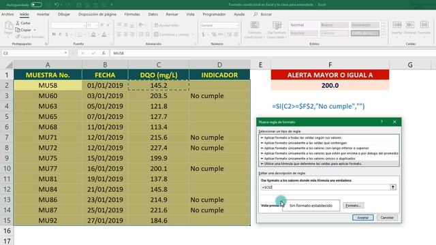Click Aceptar in the dialog
The width and height of the screenshot is (436, 245).
coord(362,218)
